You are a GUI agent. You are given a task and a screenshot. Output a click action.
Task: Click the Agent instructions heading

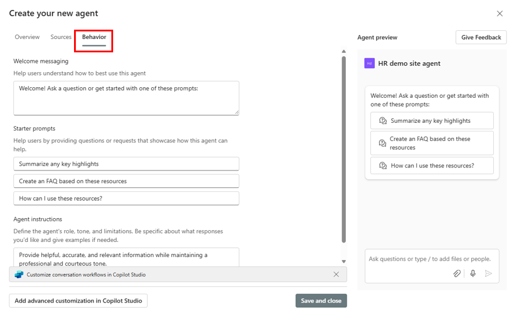click(x=37, y=219)
